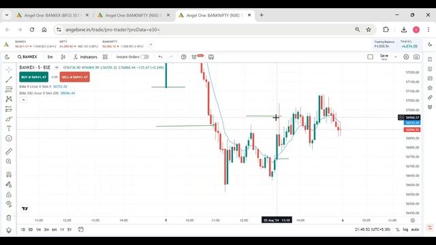Screen dimensions: 436x245
Task: Toggle dark theme moon icon in toolbar
Action: point(7,57)
